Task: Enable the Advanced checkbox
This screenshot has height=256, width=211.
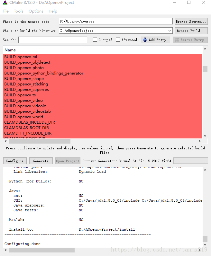Action: [x=118, y=40]
